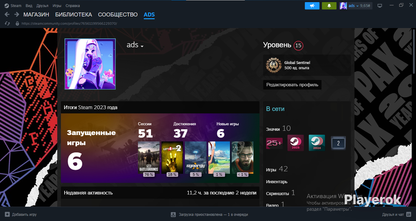The width and height of the screenshot is (416, 221).
Task: Open the Half-Life 2 game cover
Action: click(x=242, y=158)
